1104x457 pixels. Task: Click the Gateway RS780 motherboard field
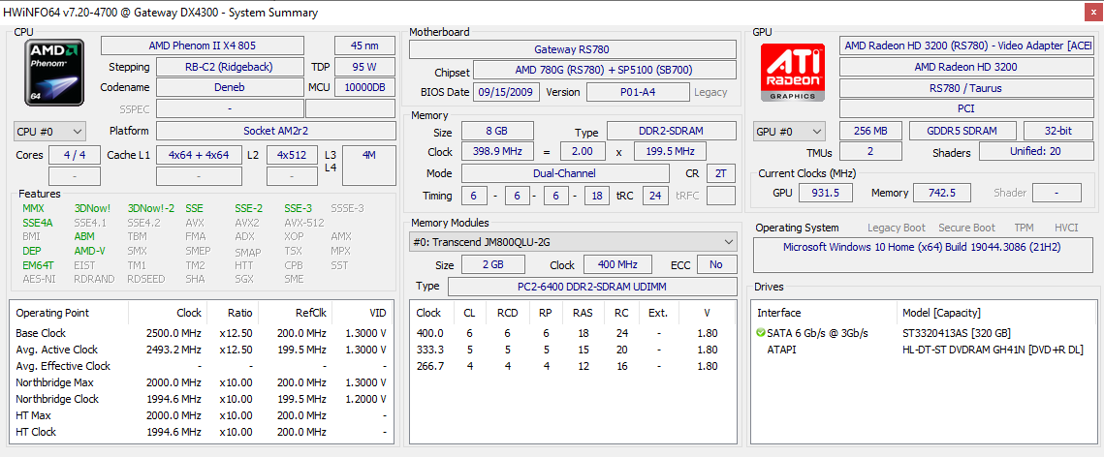(573, 49)
